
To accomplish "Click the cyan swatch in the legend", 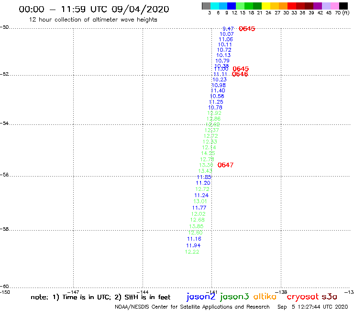I will coord(215,6).
